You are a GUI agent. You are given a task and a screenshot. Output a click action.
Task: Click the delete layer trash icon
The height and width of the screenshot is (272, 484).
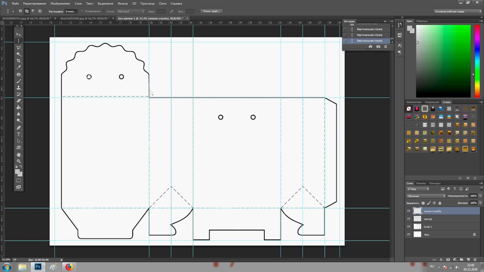click(x=475, y=260)
